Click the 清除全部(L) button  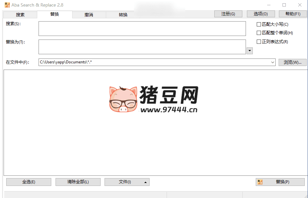78,182
